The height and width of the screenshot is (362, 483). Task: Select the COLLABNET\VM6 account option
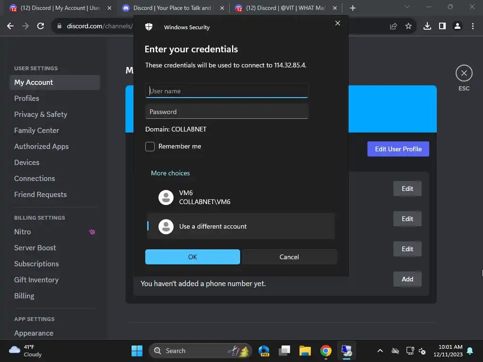pos(241,197)
